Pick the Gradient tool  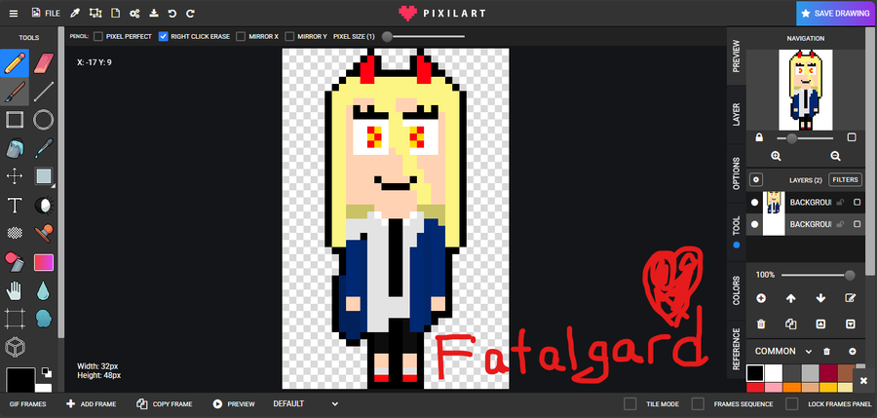[x=44, y=262]
